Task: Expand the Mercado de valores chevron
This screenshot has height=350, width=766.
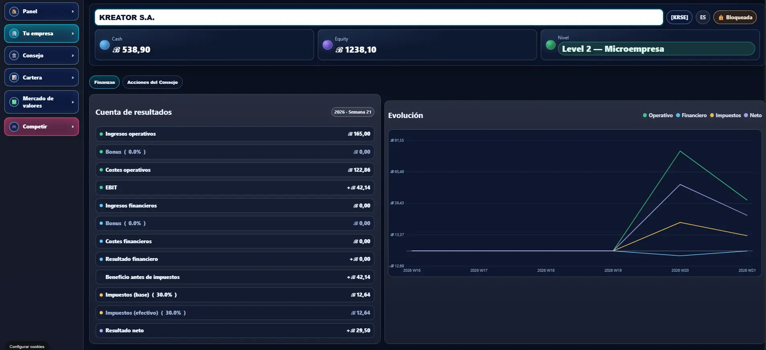Action: [72, 102]
